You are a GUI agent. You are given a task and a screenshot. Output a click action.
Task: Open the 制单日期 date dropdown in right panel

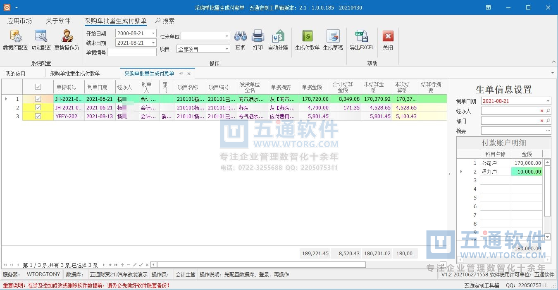548,101
